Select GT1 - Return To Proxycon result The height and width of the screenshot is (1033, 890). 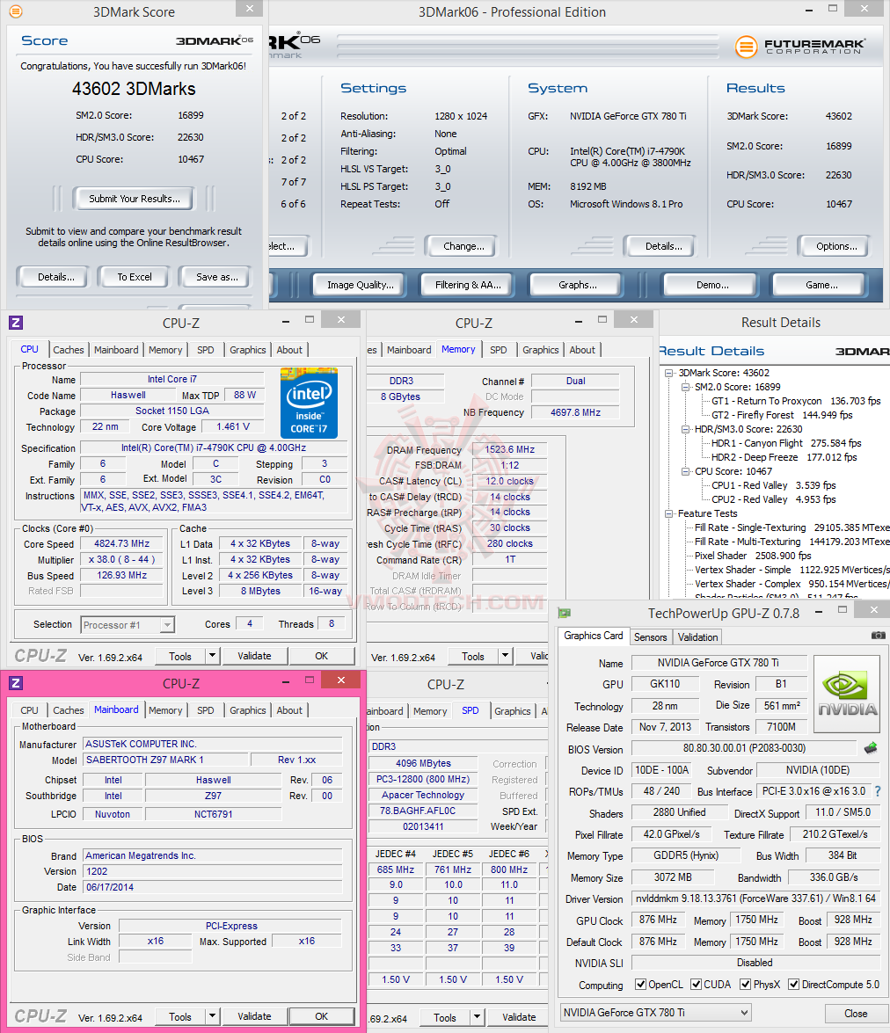[x=766, y=401]
